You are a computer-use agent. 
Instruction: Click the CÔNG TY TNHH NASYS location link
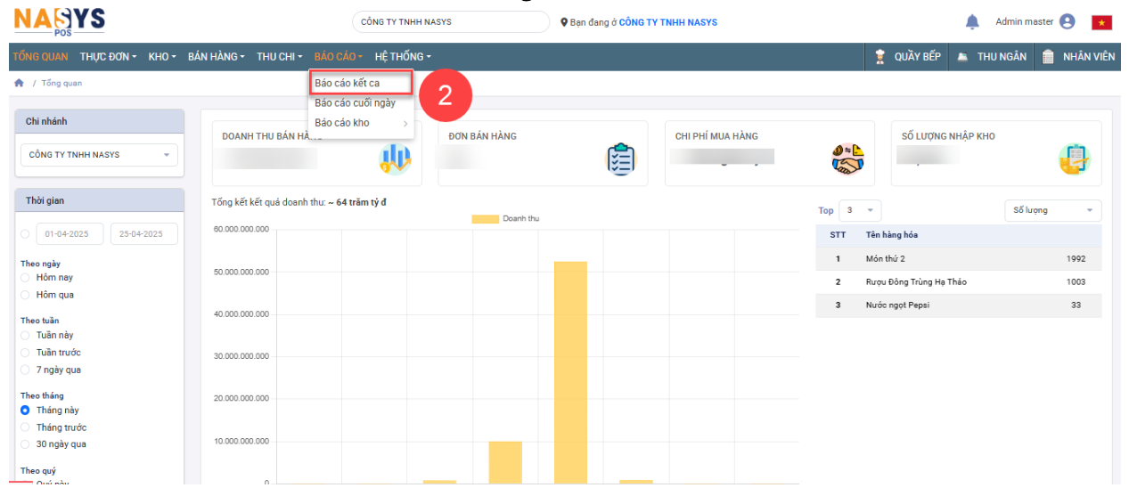pos(667,22)
